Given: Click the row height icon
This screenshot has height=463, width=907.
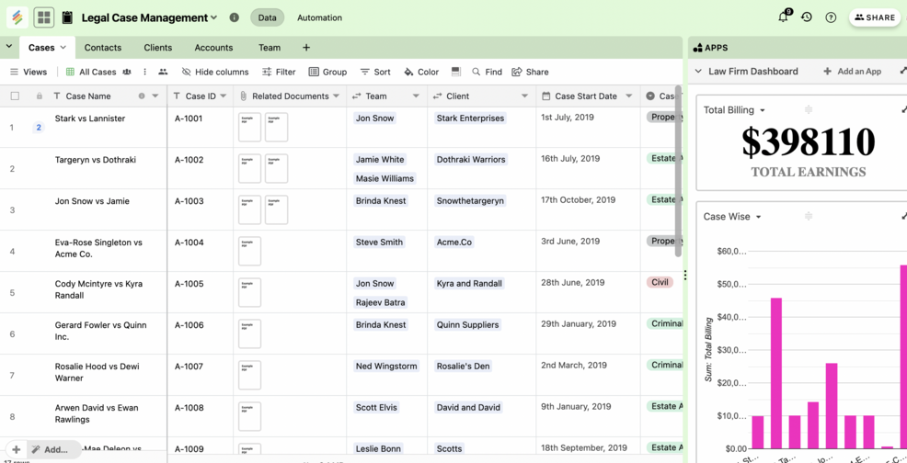Looking at the screenshot, I should point(455,72).
